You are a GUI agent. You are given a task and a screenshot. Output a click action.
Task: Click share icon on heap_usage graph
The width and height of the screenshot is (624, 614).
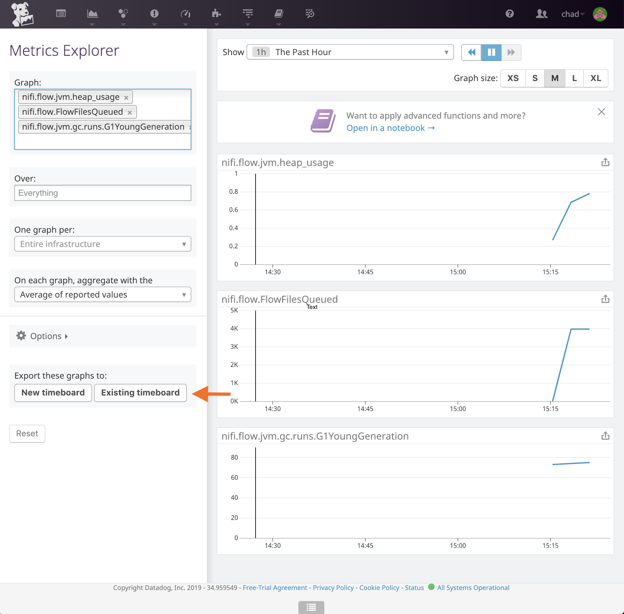tap(605, 162)
